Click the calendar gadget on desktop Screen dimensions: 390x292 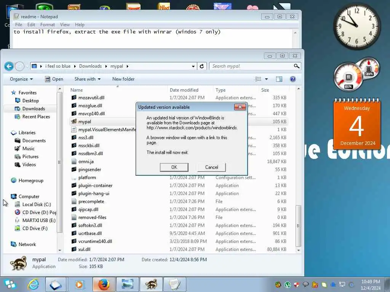click(357, 124)
